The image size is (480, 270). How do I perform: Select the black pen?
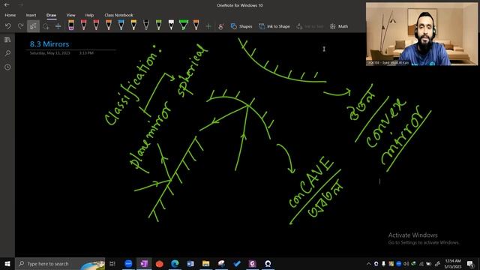146,25
